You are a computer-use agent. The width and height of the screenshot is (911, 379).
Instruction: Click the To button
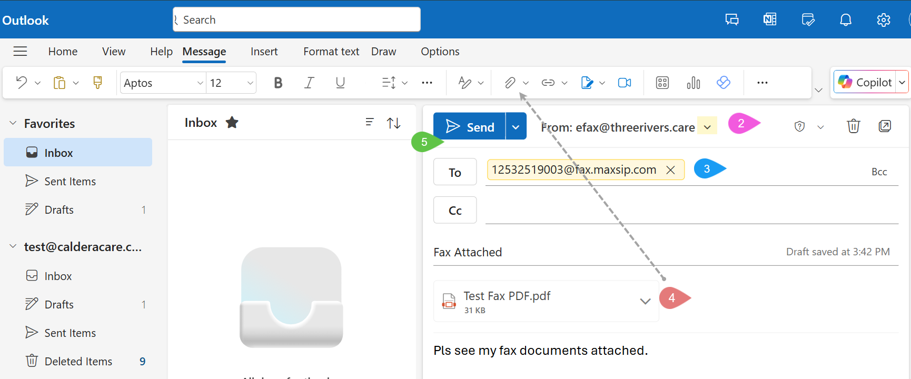[455, 172]
